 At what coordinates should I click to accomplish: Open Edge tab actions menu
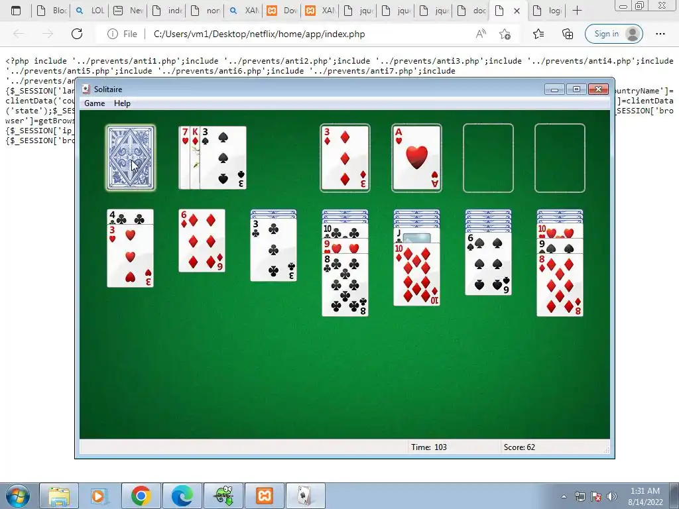click(x=16, y=11)
